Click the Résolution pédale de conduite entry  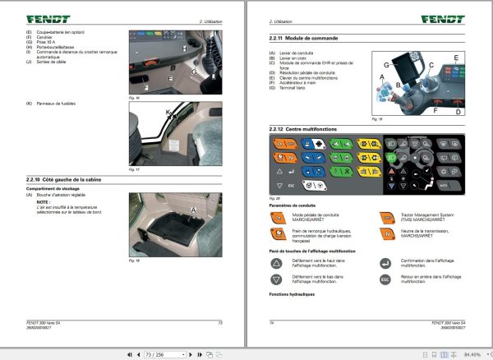pos(307,72)
